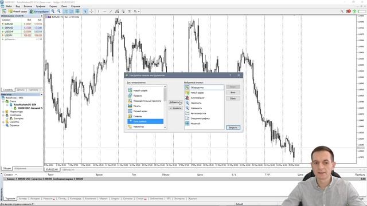367x206 pixels.
Task: Select USDCHF row in Market Watch
Action: 22,31
